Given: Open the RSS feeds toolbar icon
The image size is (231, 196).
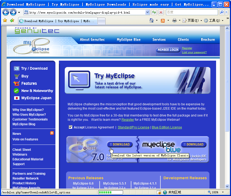Looking at the screenshot, I should pyautogui.click(x=163, y=20).
